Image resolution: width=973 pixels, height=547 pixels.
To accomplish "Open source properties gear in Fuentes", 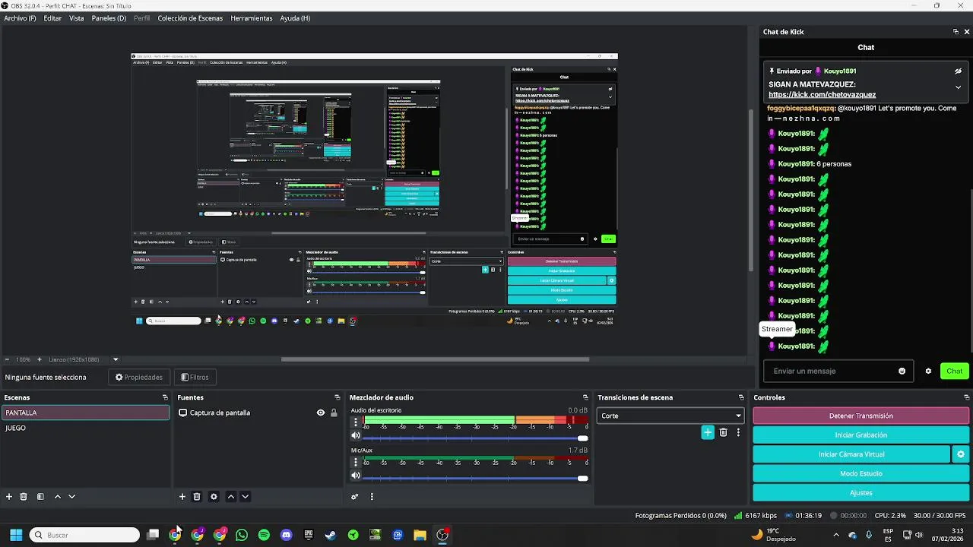I will coord(214,497).
